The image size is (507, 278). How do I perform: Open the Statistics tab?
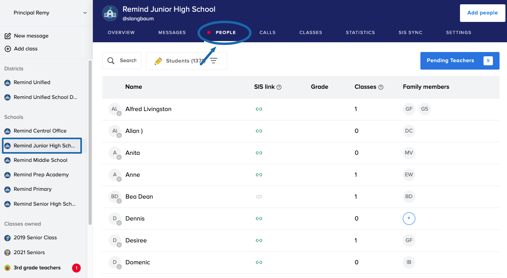tap(360, 32)
